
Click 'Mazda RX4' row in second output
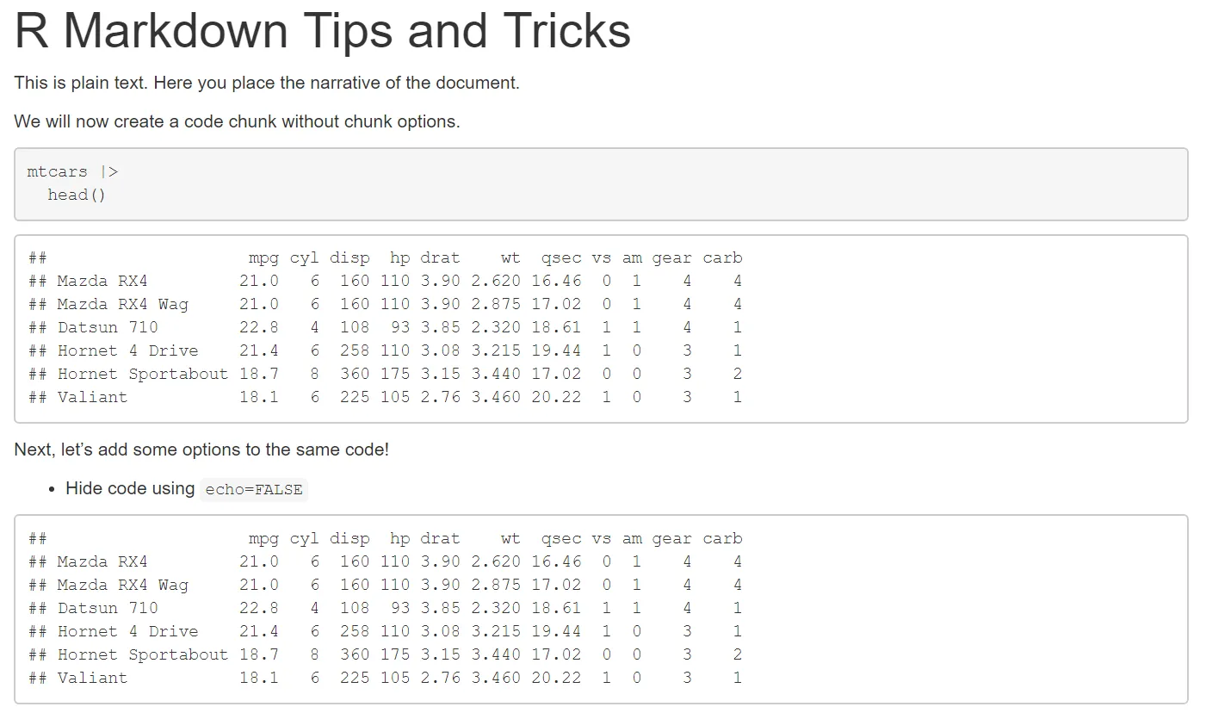(x=385, y=561)
